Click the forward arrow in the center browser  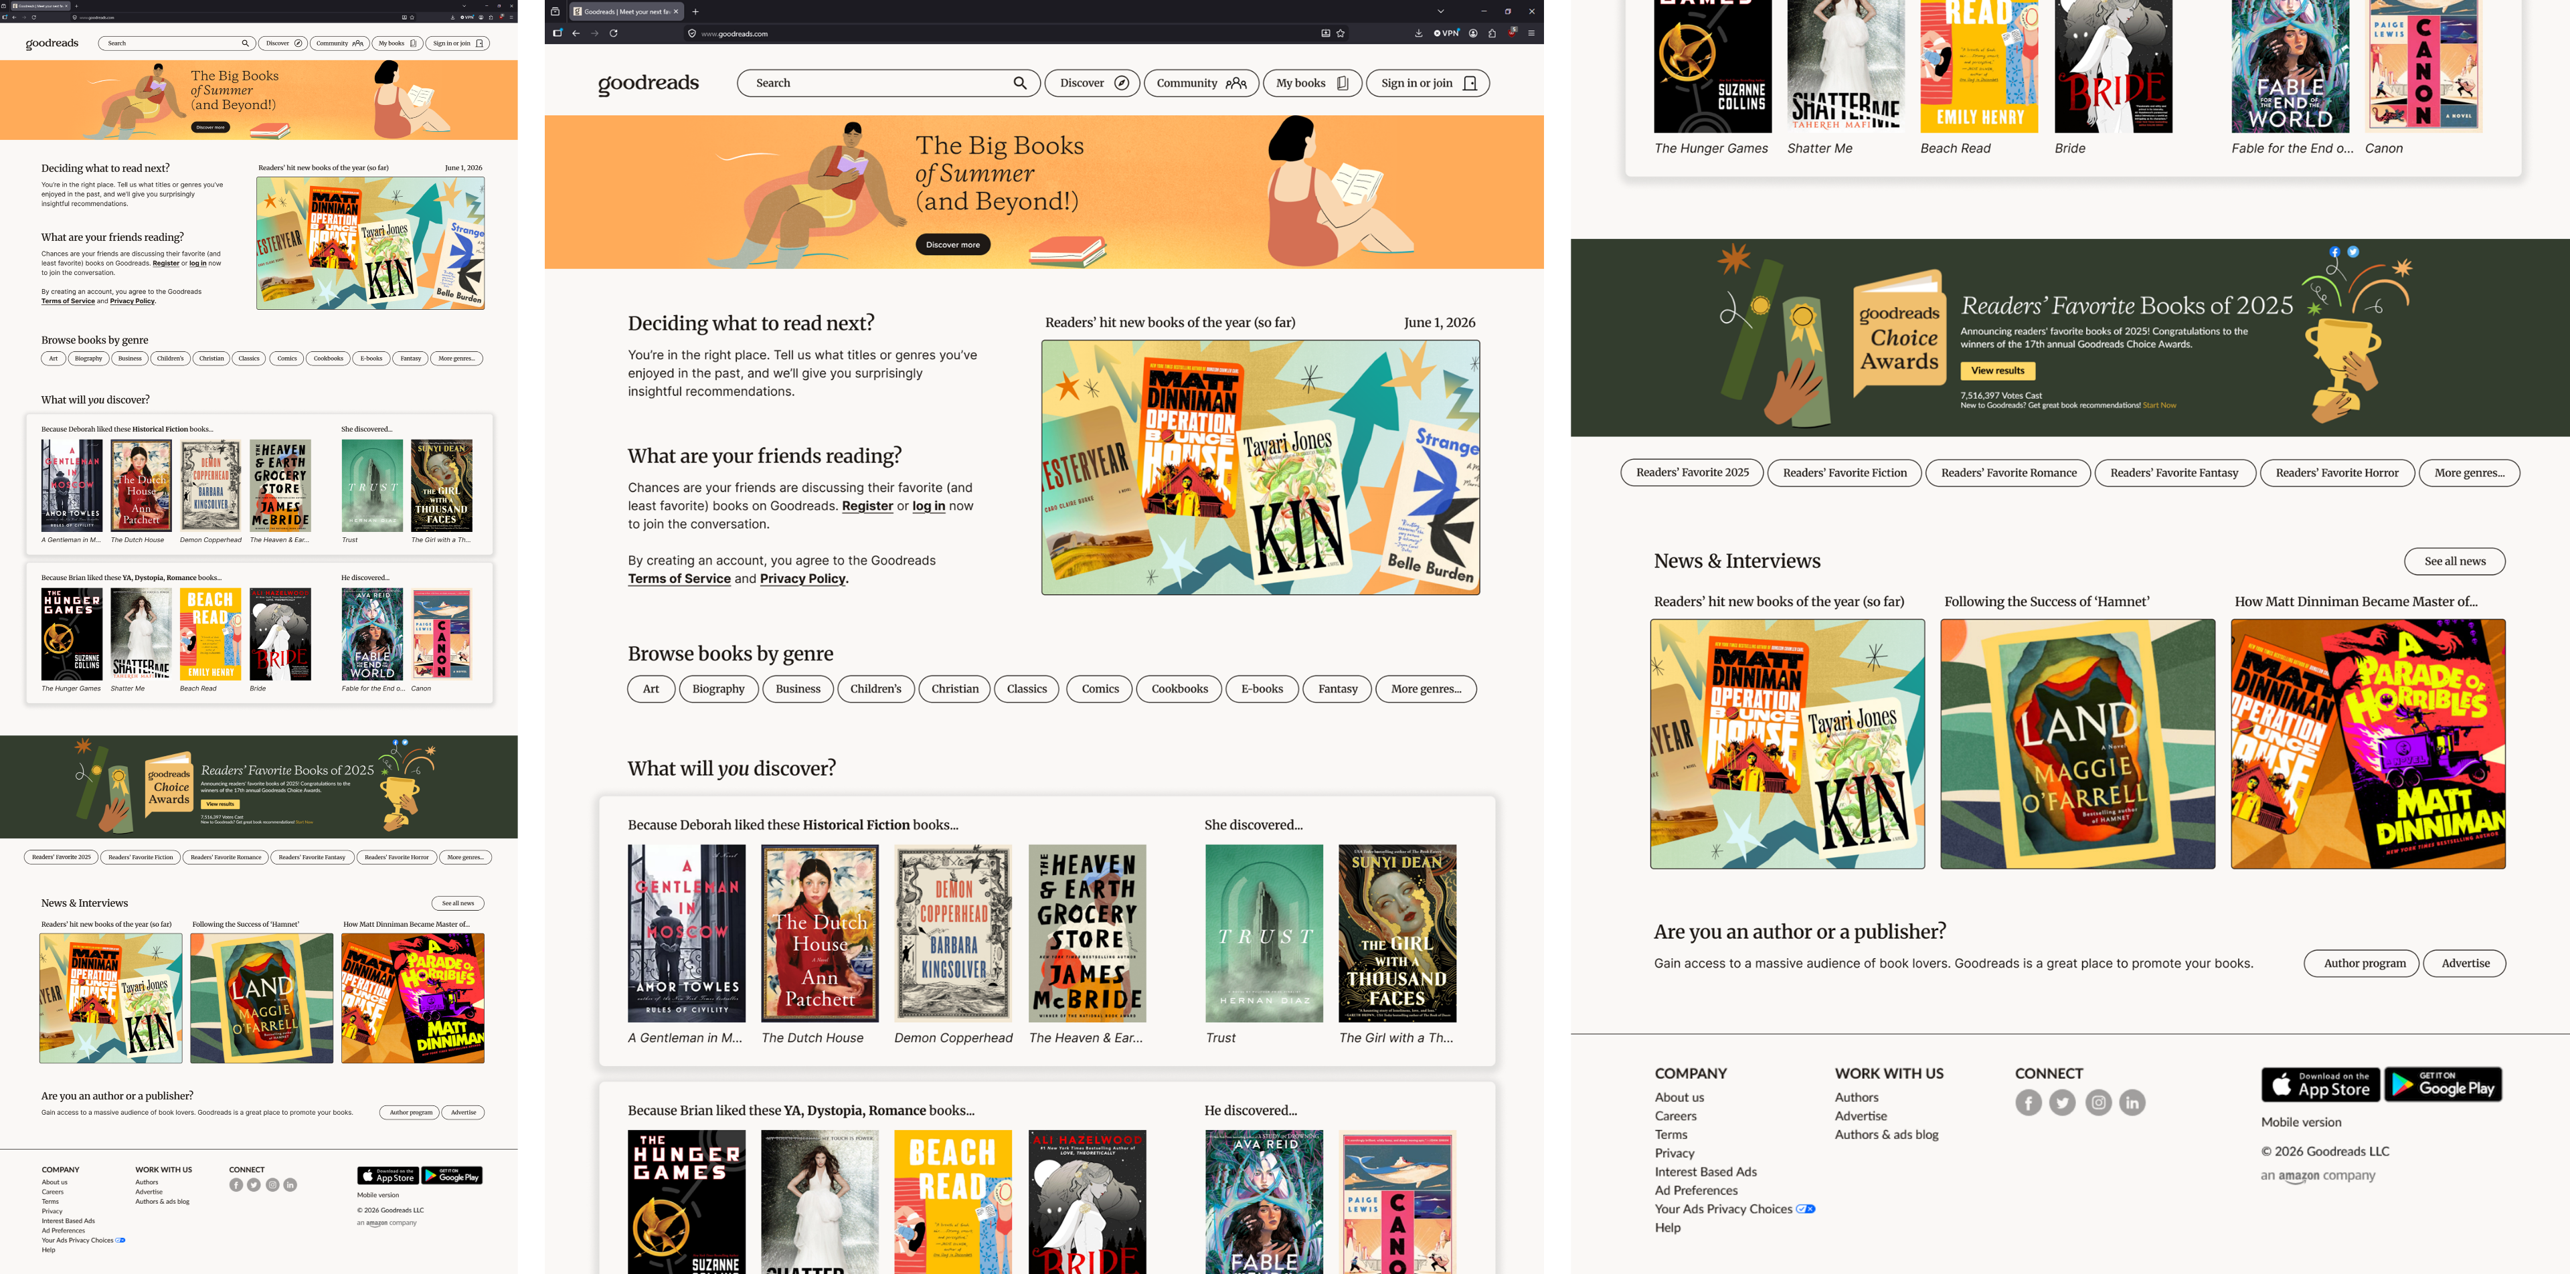pyautogui.click(x=594, y=33)
